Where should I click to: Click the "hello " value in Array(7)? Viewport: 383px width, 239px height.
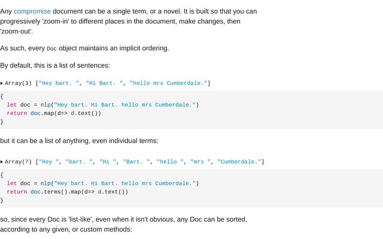coord(170,162)
